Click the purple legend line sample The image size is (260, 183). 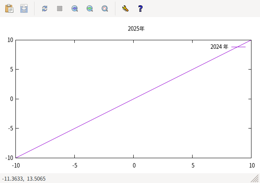(x=238, y=47)
